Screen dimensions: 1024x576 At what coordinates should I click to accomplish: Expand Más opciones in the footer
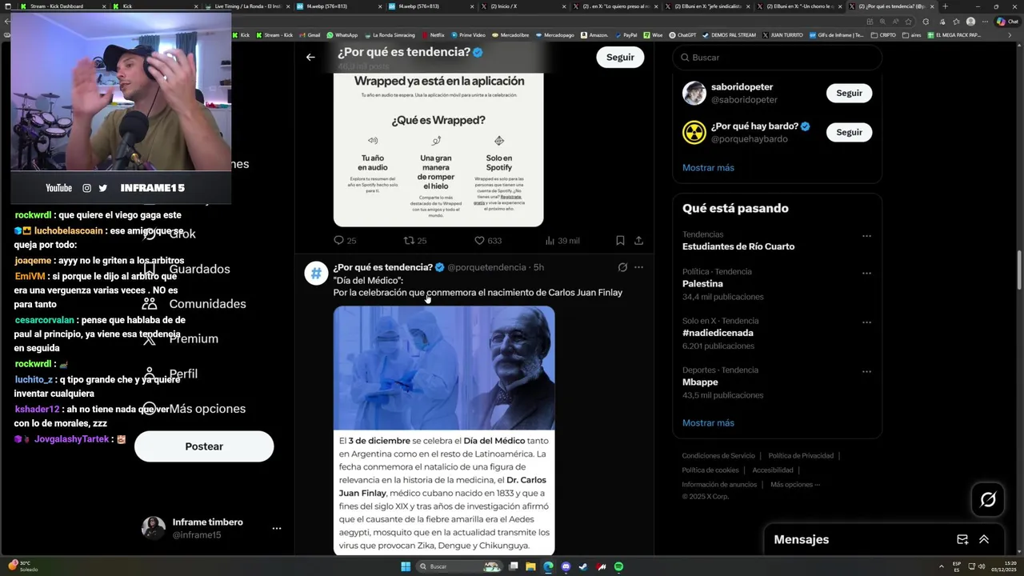point(795,484)
